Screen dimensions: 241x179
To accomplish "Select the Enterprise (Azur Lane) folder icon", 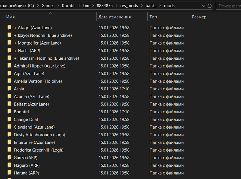I will [x=9, y=143].
